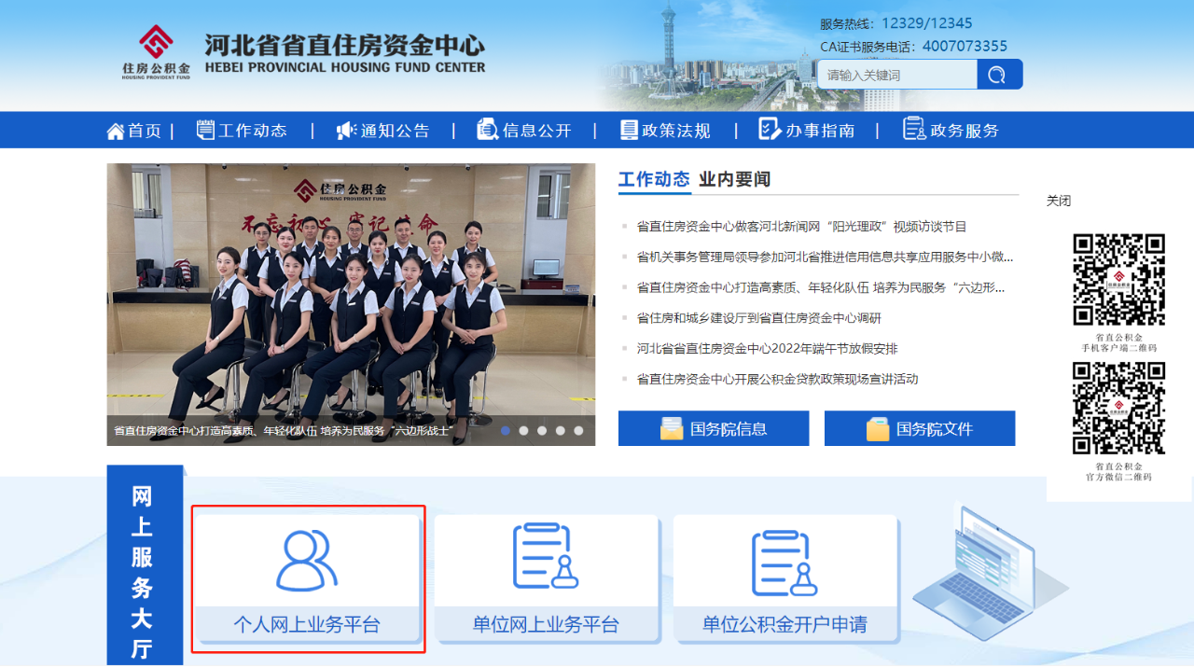
Task: Click the 首页 home icon
Action: coord(116,131)
